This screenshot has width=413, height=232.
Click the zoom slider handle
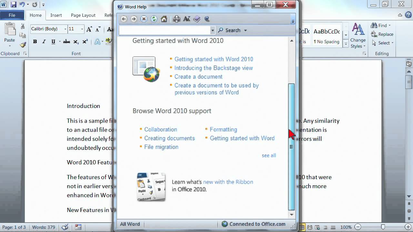(383, 227)
